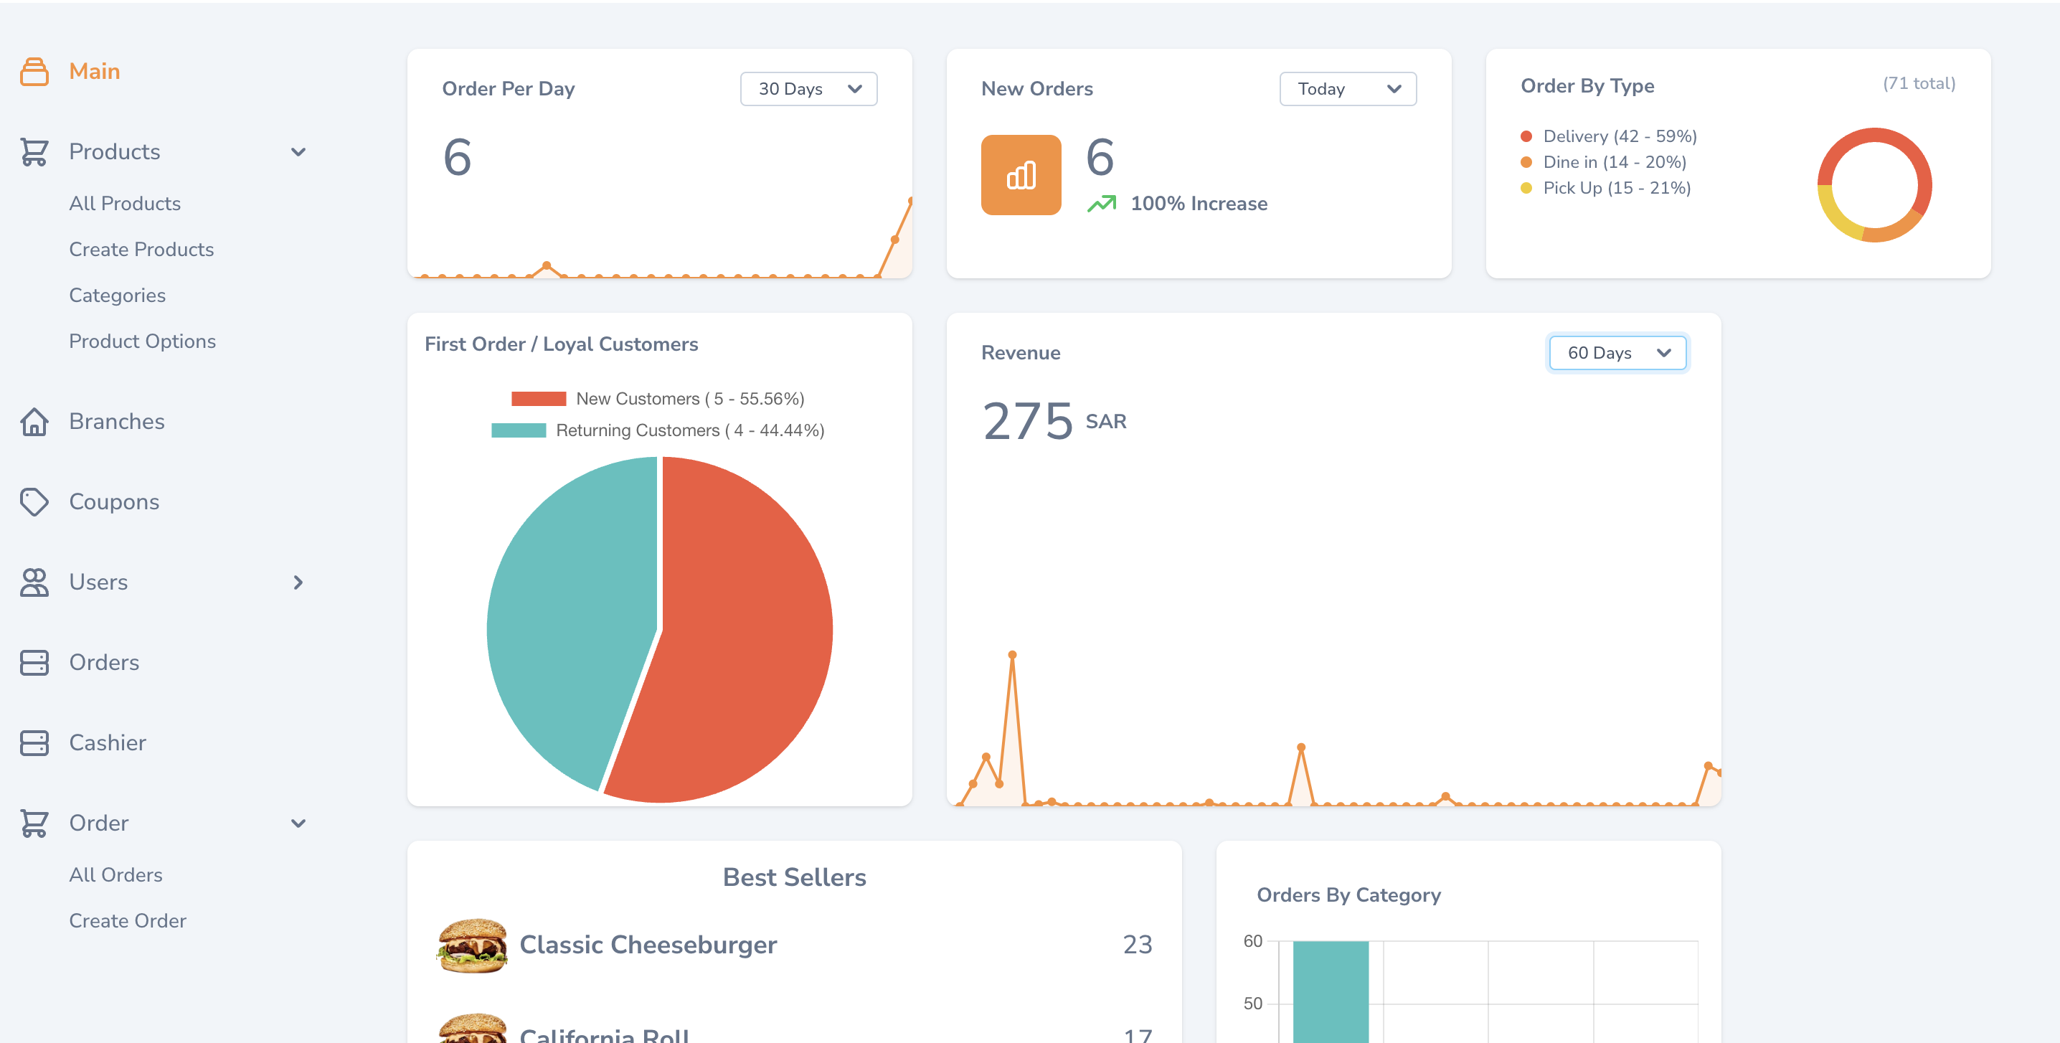This screenshot has width=2060, height=1043.
Task: Open the 30 Days dropdown
Action: [x=808, y=89]
